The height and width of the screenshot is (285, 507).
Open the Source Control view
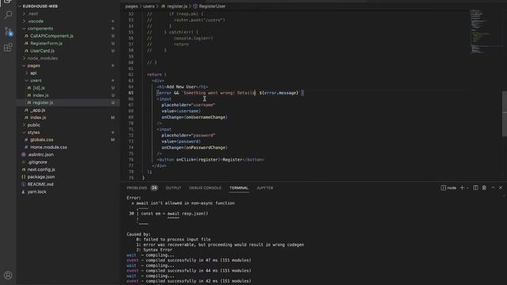(x=8, y=31)
